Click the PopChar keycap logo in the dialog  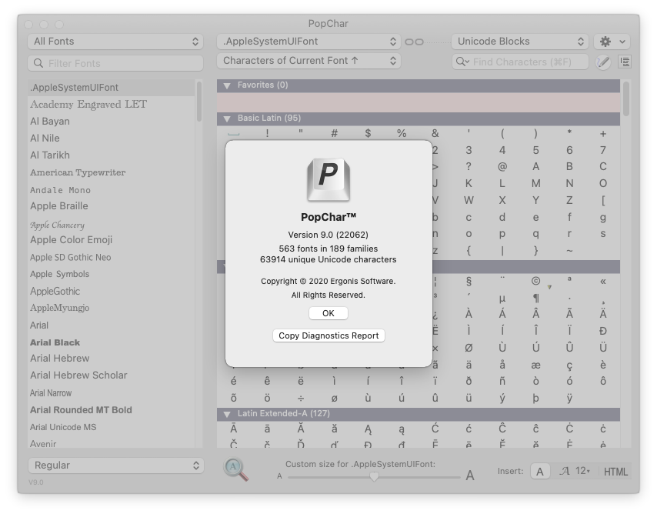tap(328, 180)
